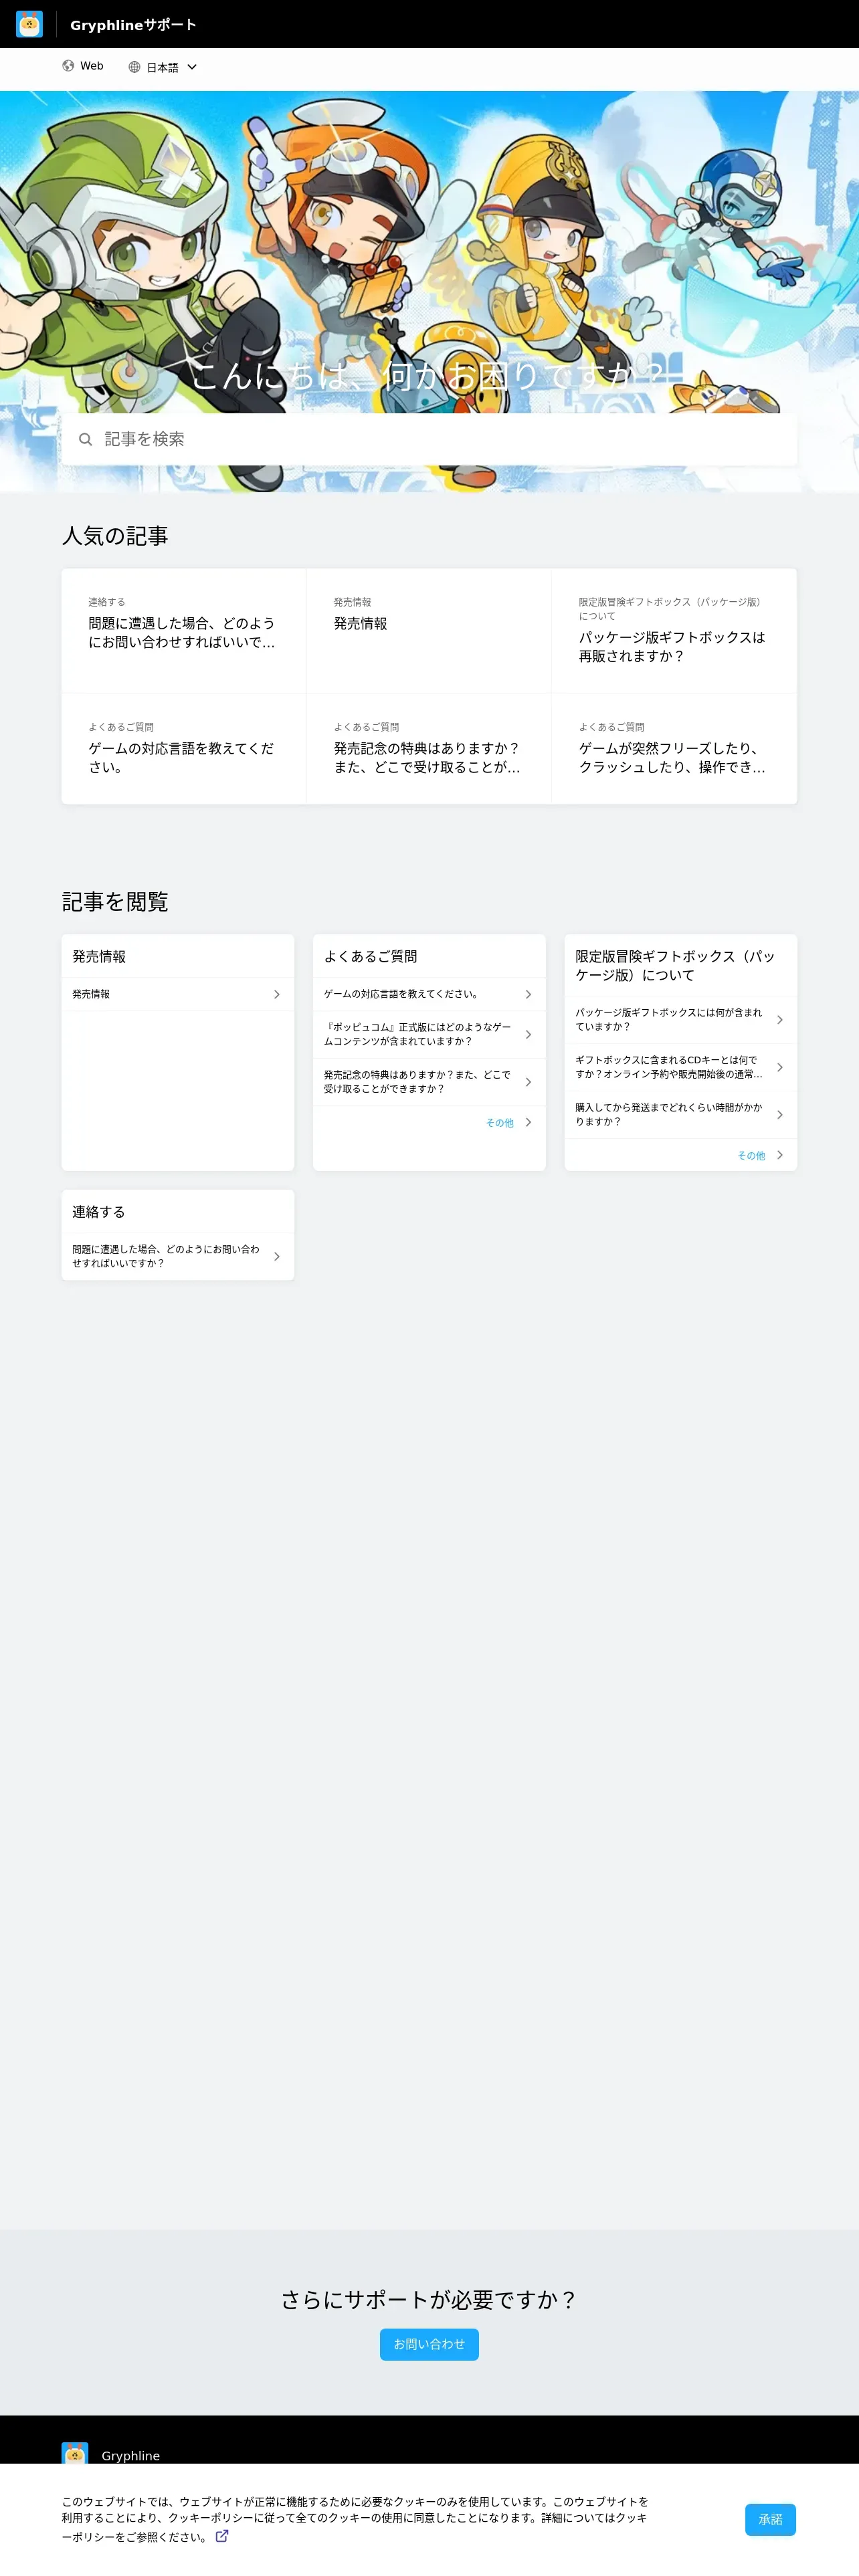Click chevron beside 発売記念の特典 list row
The height and width of the screenshot is (2576, 859).
coord(528,1081)
